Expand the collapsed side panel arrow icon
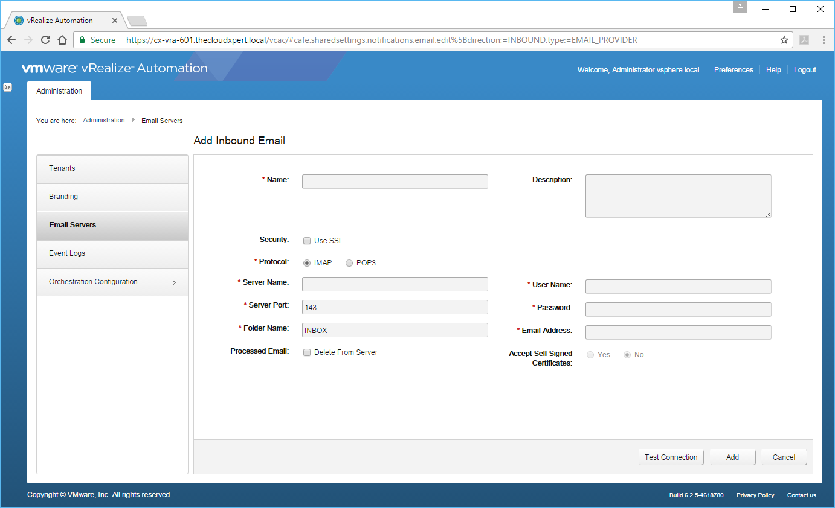Viewport: 835px width, 508px height. tap(7, 87)
